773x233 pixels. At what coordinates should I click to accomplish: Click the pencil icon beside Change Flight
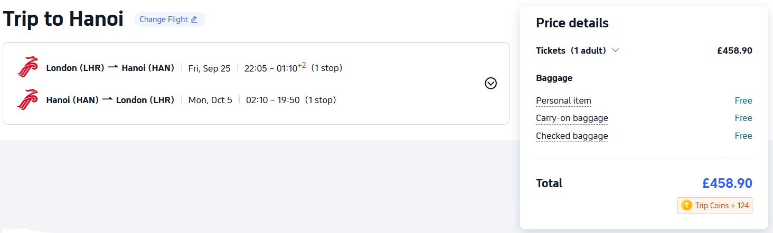[194, 19]
